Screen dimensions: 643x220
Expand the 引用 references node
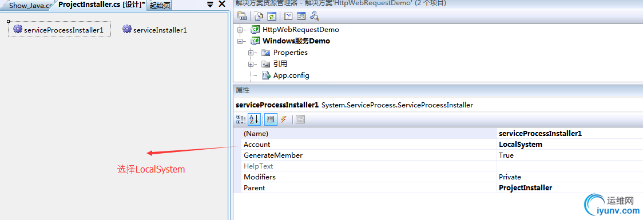(x=251, y=64)
